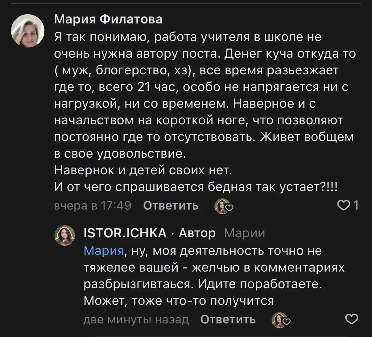The width and height of the screenshot is (372, 337).
Task: Click author-liked avatar badge under ISTOR.ICHKA's reply
Action: coord(280,320)
